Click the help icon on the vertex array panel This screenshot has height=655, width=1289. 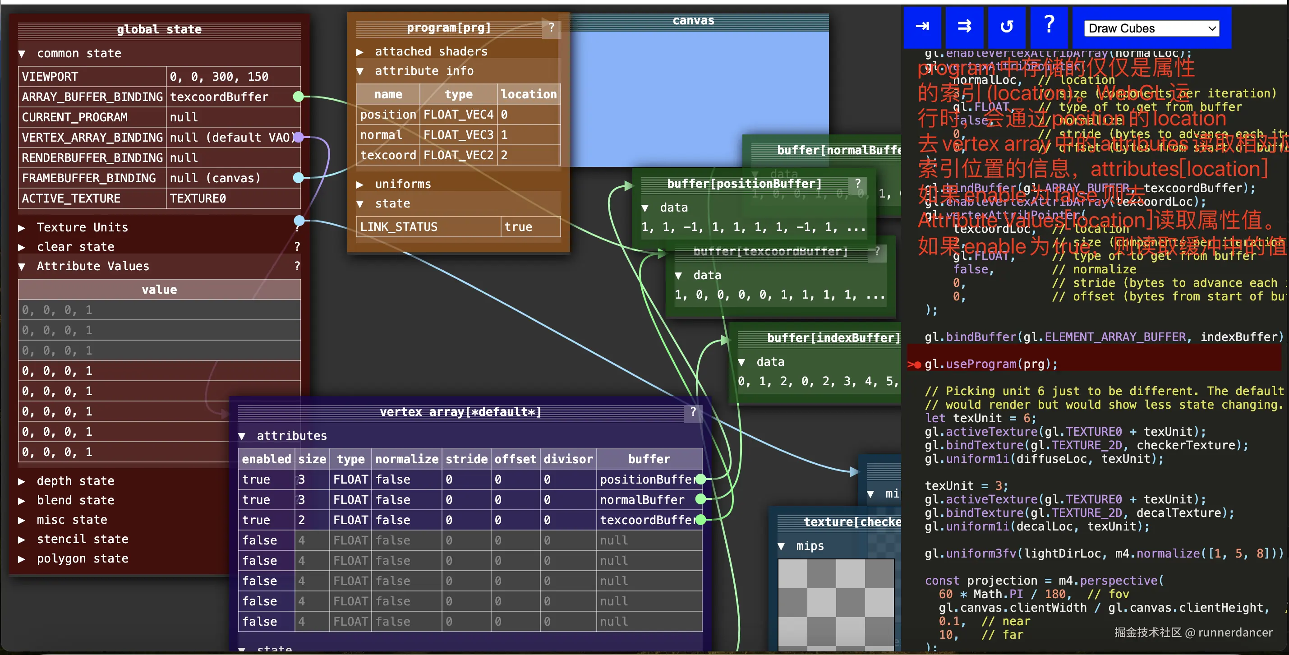[x=693, y=412]
